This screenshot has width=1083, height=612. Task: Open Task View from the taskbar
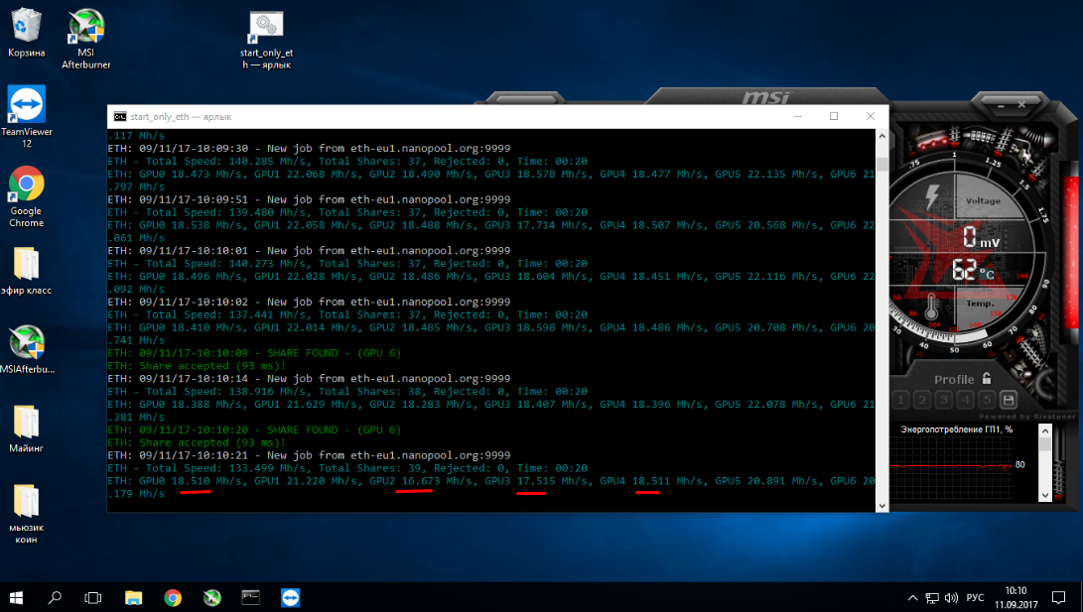pyautogui.click(x=91, y=597)
